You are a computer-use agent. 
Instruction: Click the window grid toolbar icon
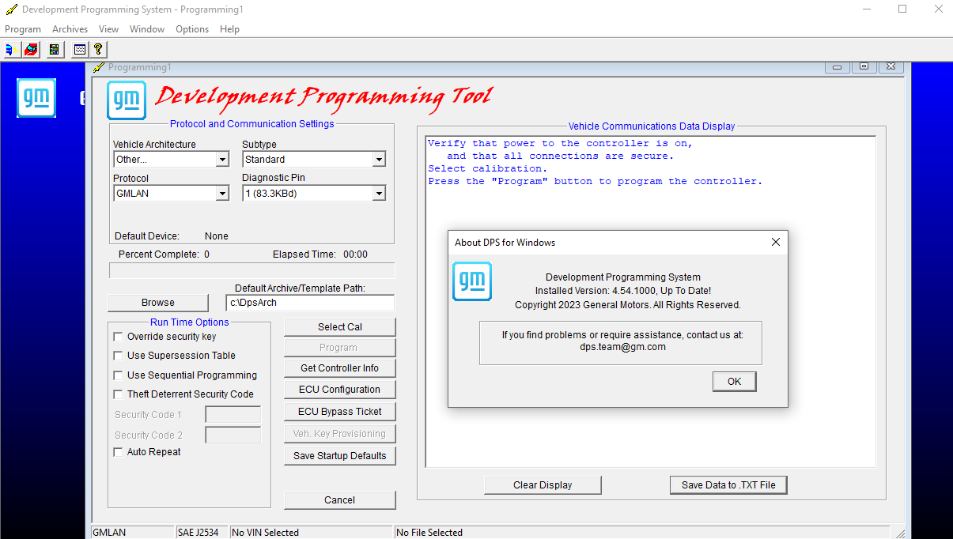pyautogui.click(x=79, y=50)
